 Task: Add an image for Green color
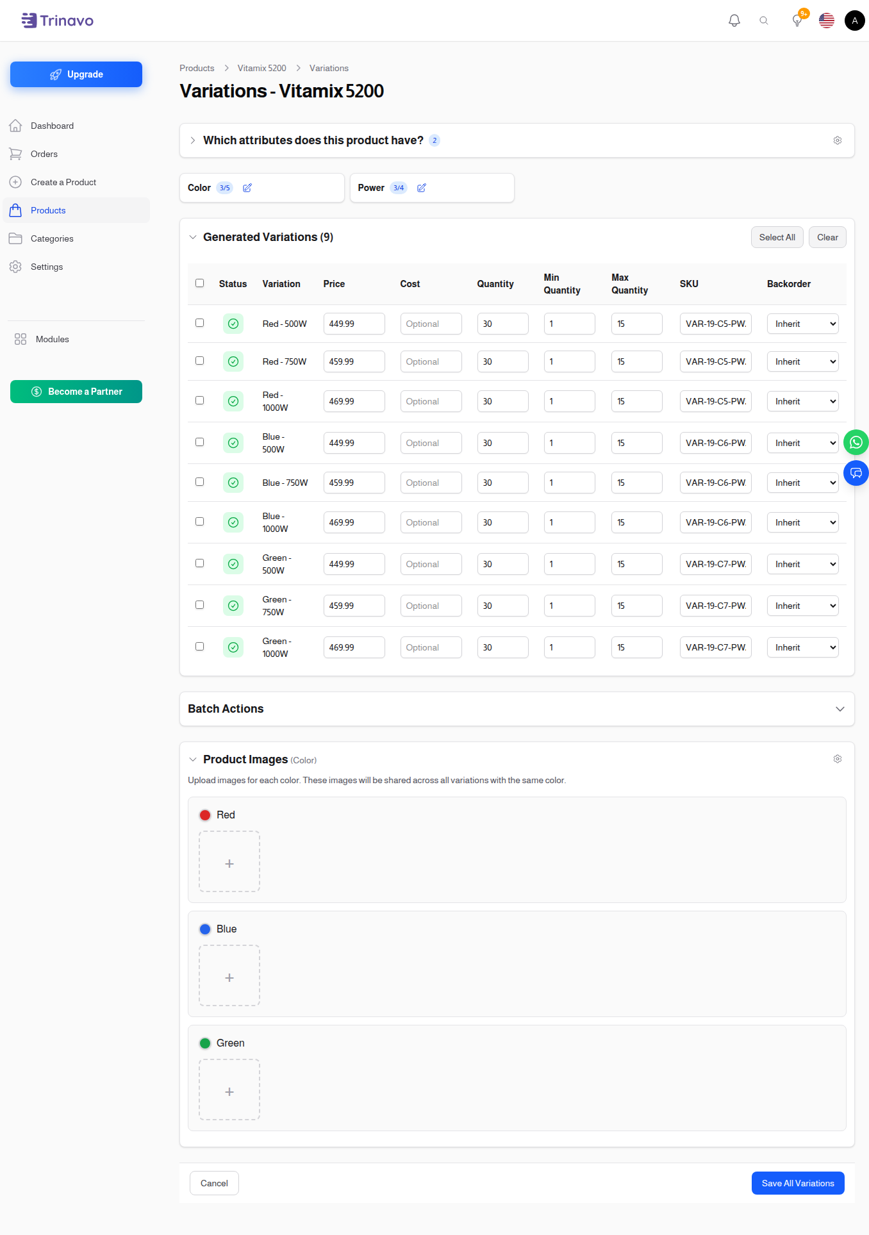click(229, 1090)
